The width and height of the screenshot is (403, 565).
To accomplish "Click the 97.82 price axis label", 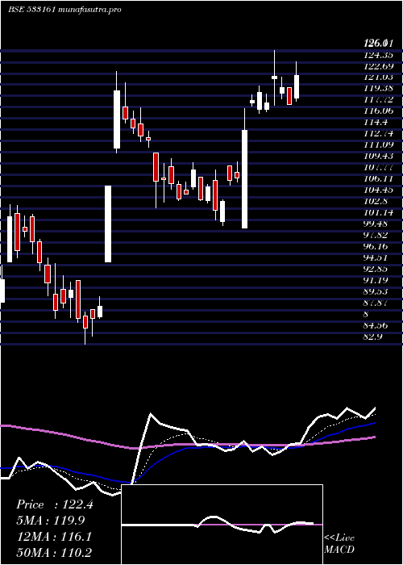I will [376, 235].
